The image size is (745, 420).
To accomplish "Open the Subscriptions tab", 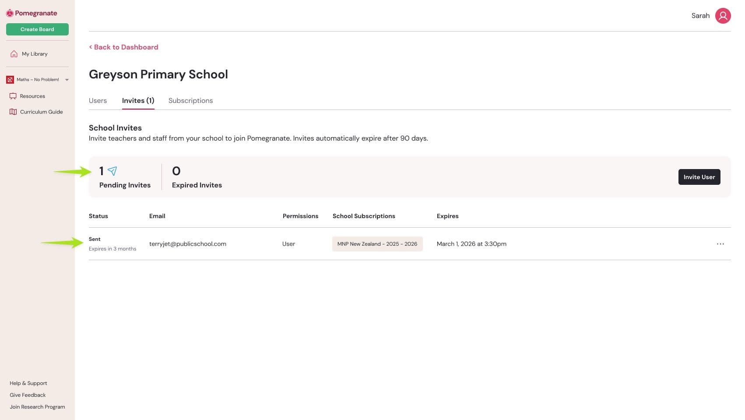I will tap(190, 101).
